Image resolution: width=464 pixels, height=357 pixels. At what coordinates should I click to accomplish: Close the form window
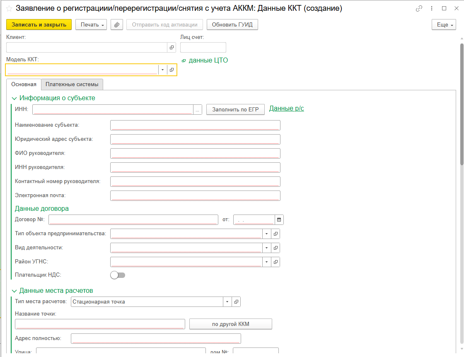[457, 8]
